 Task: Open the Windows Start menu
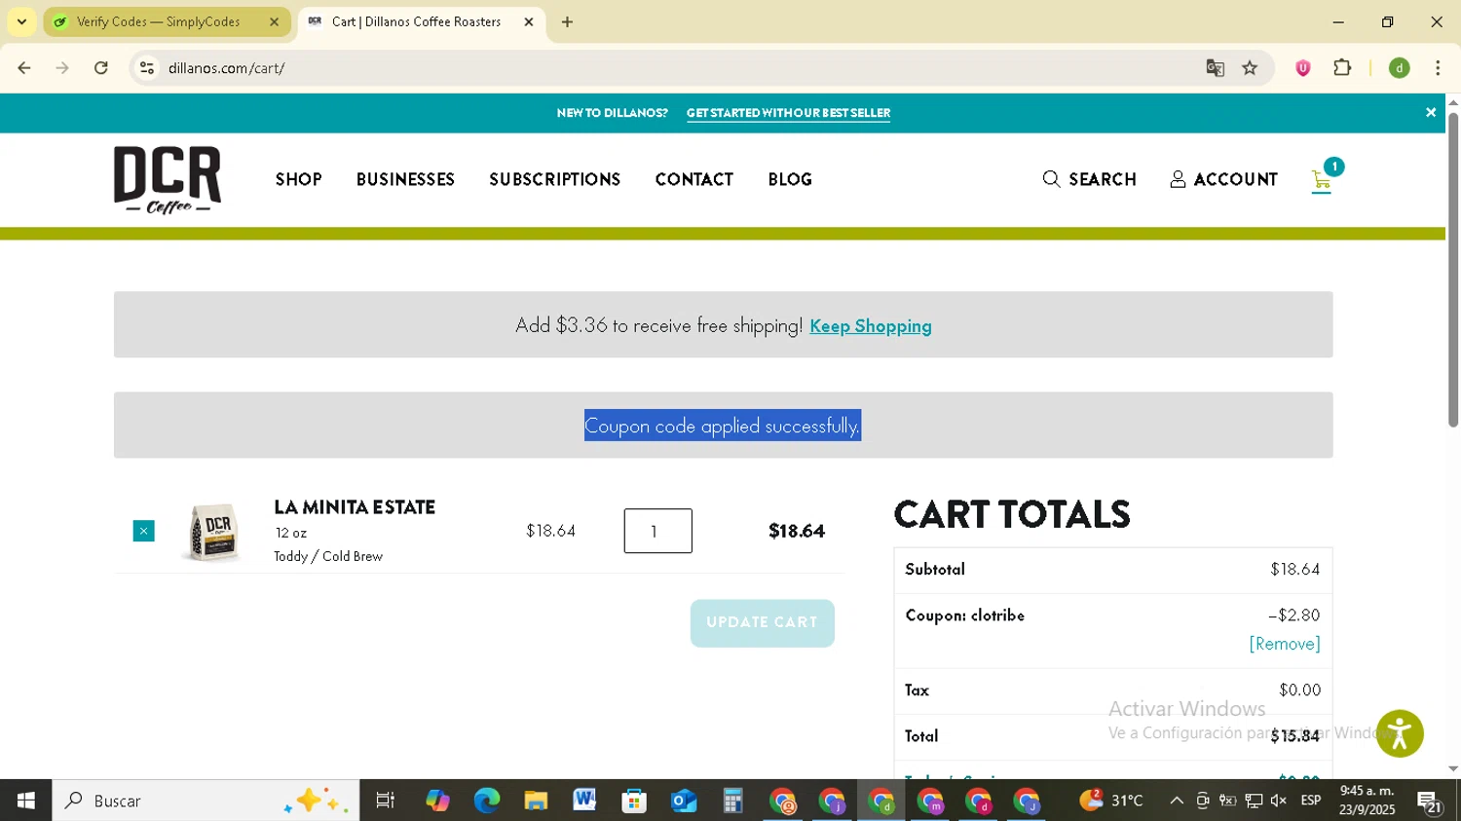tap(26, 801)
